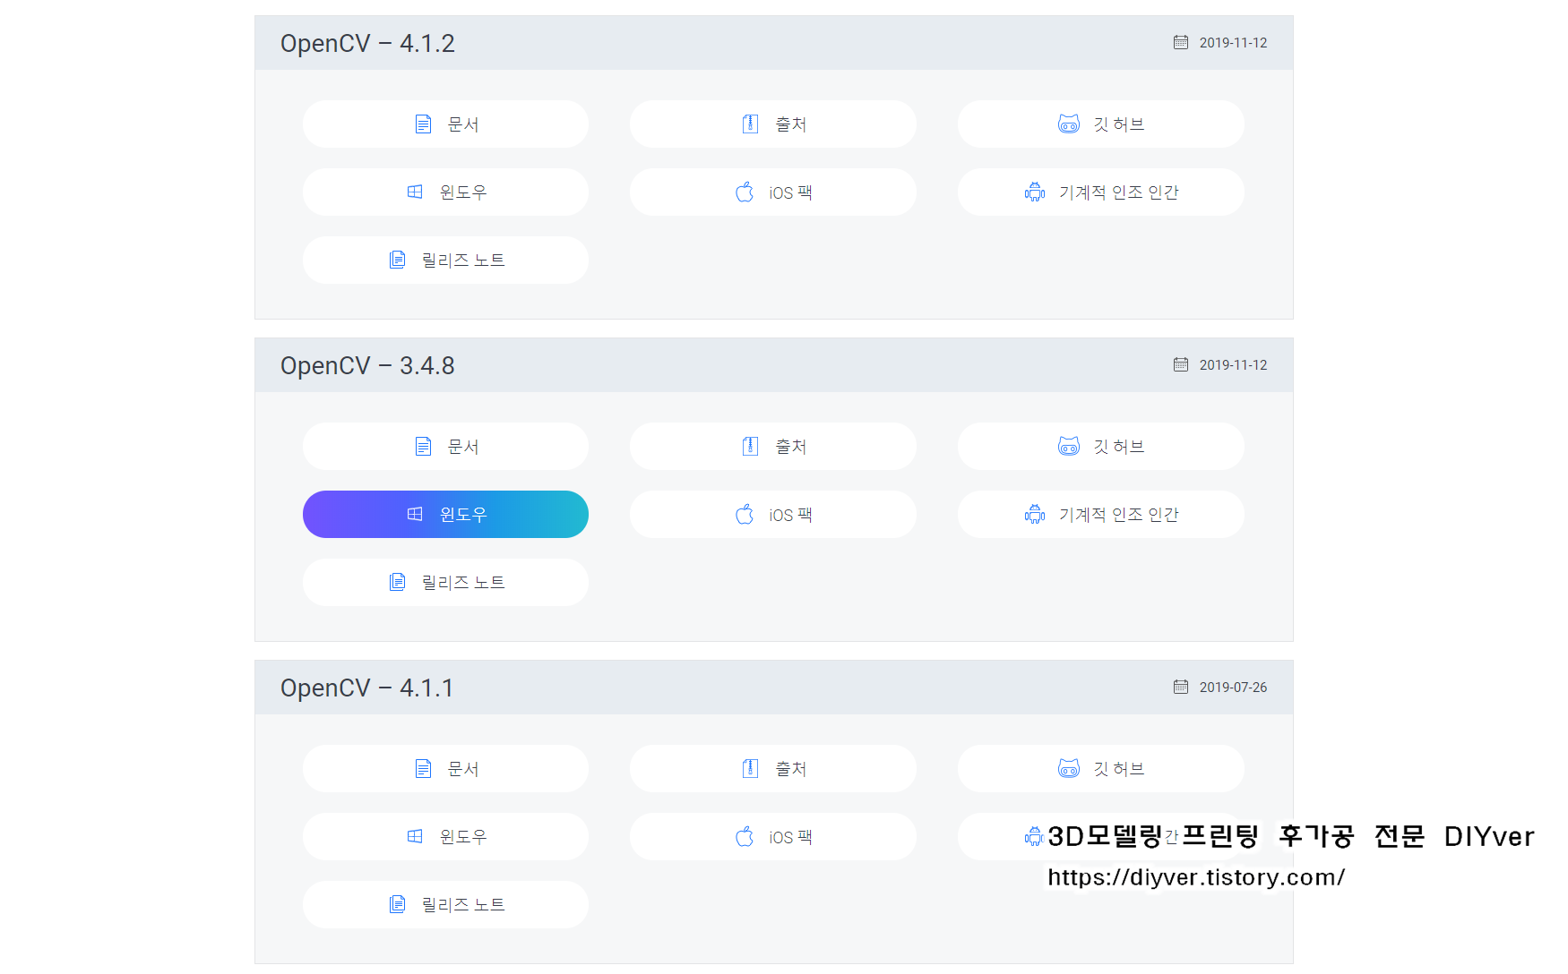
Task: Click Apple icon in OpenCV 4.1.1 iOS 팩
Action: point(745,836)
